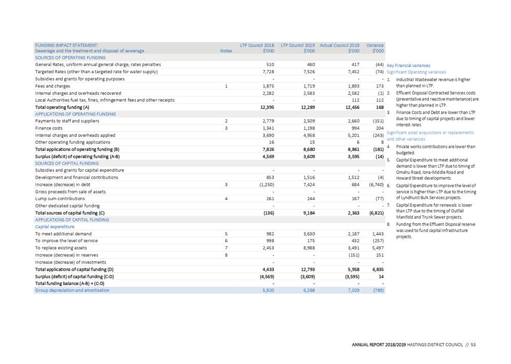Select "Total applications of operating funding (B)" label
Viewport: 511px width, 364px height.
(77, 149)
